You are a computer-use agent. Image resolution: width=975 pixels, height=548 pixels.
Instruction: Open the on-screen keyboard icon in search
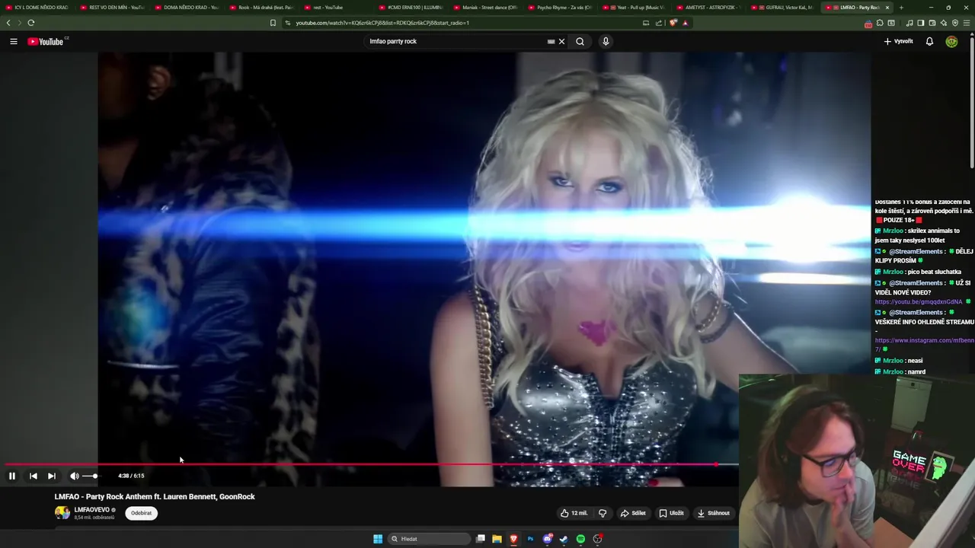tap(551, 41)
